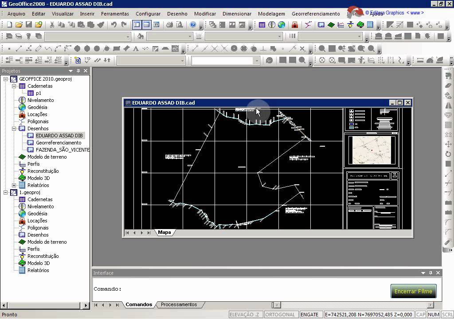Go to the next sheet arrow beside Mapa tab
This screenshot has width=454, height=319.
tap(141, 233)
